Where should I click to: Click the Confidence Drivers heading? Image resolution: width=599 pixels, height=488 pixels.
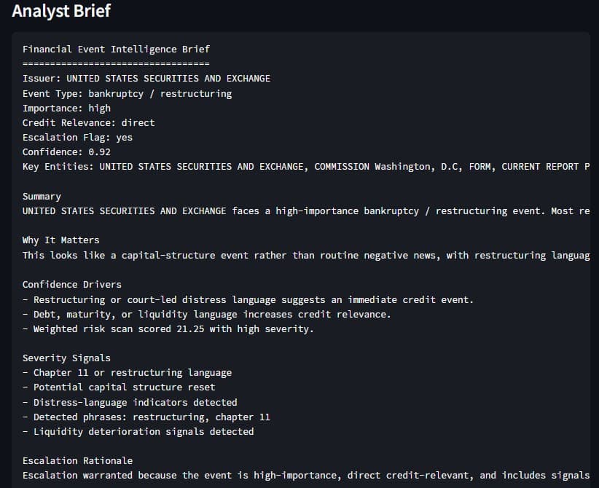click(72, 285)
